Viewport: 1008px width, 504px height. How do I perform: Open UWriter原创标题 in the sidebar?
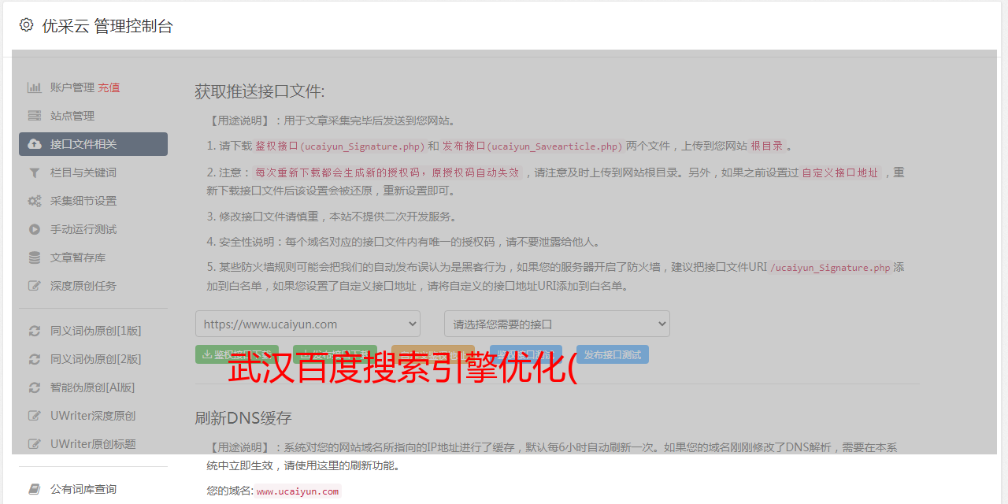point(93,444)
